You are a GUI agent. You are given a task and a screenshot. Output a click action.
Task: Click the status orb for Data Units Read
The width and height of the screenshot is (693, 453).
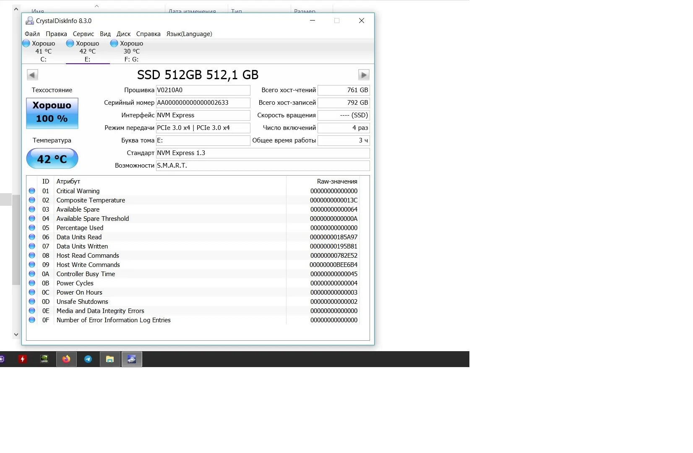pos(32,237)
